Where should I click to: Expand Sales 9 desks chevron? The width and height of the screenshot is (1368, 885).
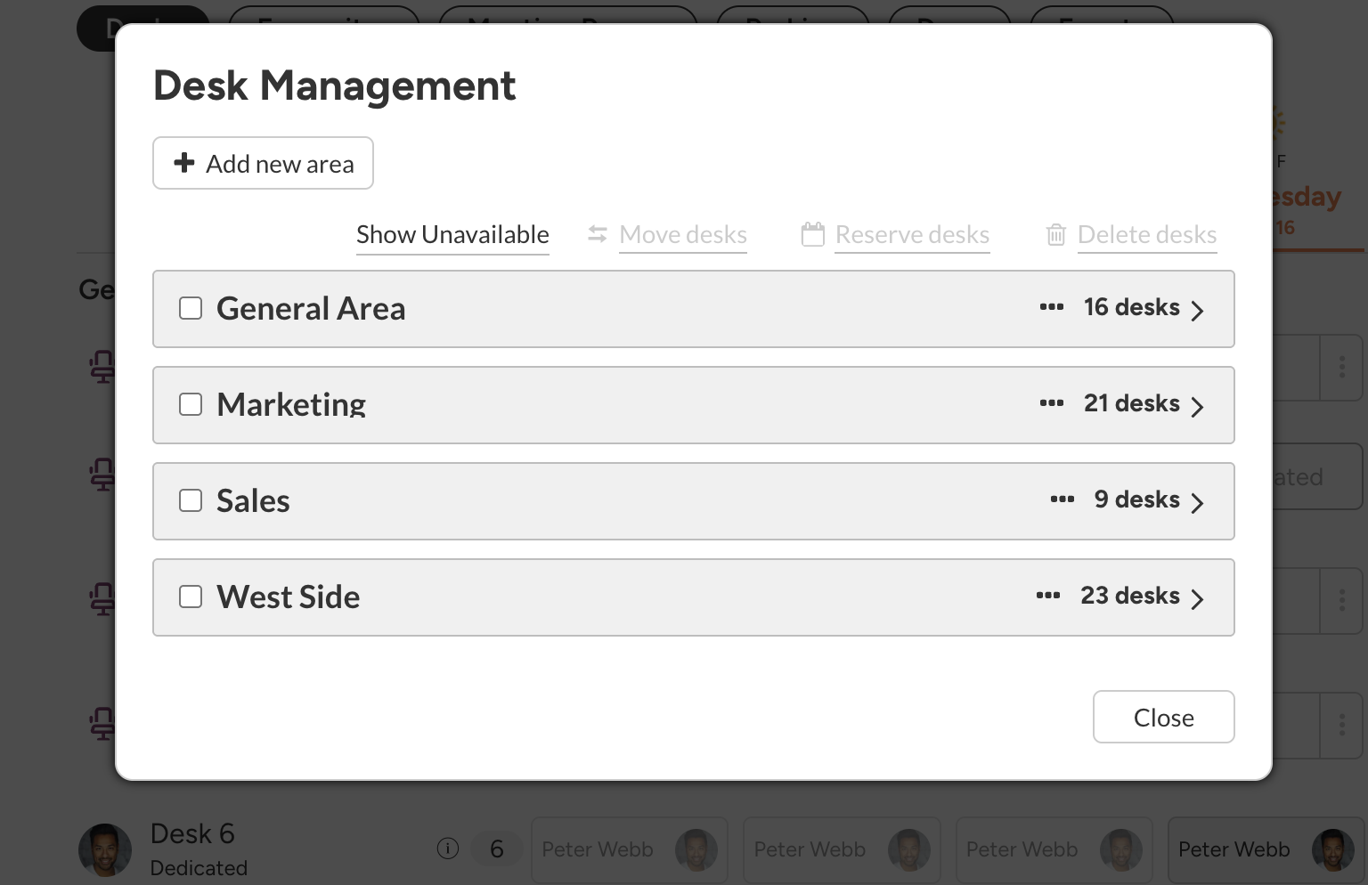coord(1198,502)
